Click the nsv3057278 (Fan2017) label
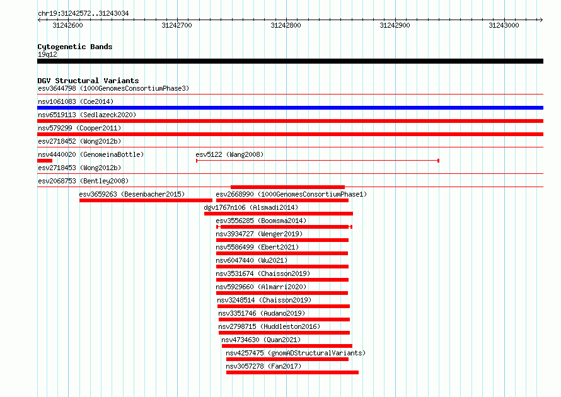 pyautogui.click(x=263, y=366)
